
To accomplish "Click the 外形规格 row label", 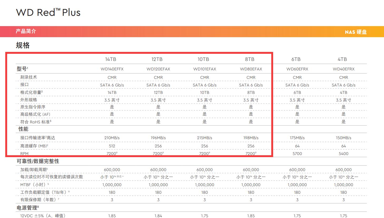I will click(x=28, y=100).
